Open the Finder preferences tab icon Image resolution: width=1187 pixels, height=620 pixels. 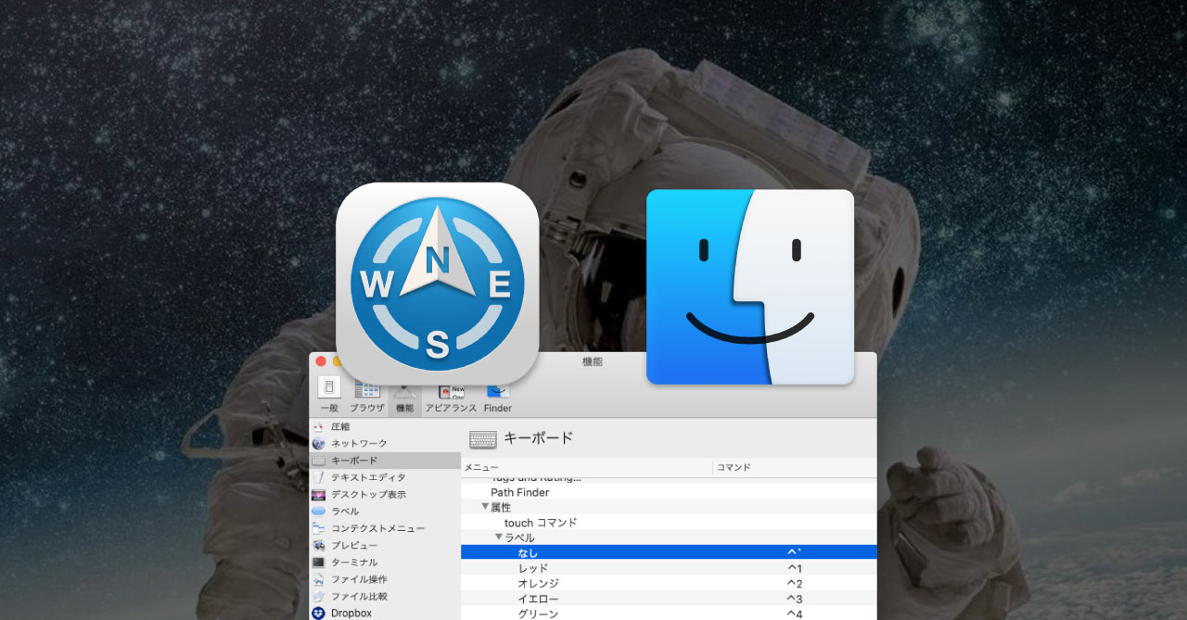click(x=497, y=396)
